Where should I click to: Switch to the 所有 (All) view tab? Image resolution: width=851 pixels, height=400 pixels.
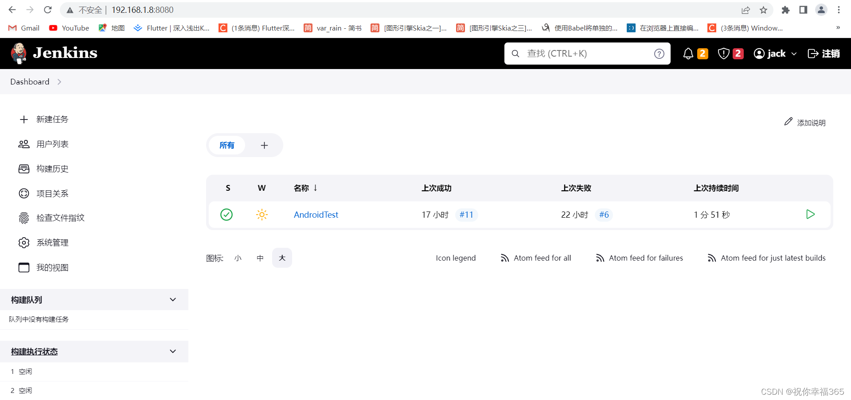(x=227, y=145)
